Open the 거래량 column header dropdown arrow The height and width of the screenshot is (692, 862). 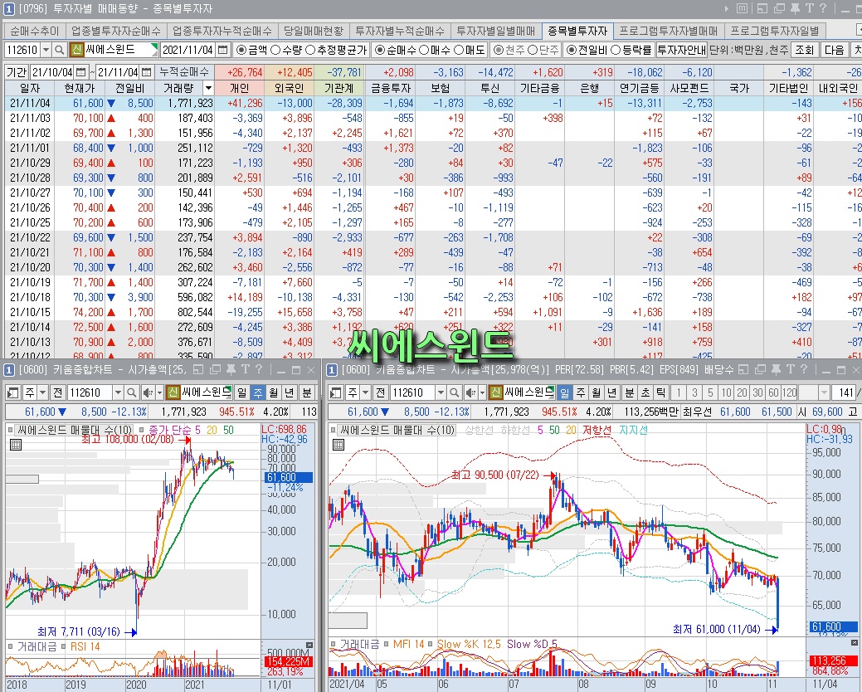click(x=208, y=88)
